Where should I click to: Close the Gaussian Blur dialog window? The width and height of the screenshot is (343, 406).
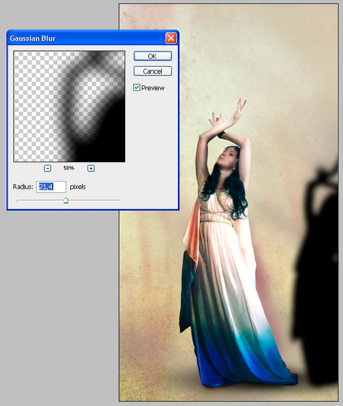pos(171,38)
